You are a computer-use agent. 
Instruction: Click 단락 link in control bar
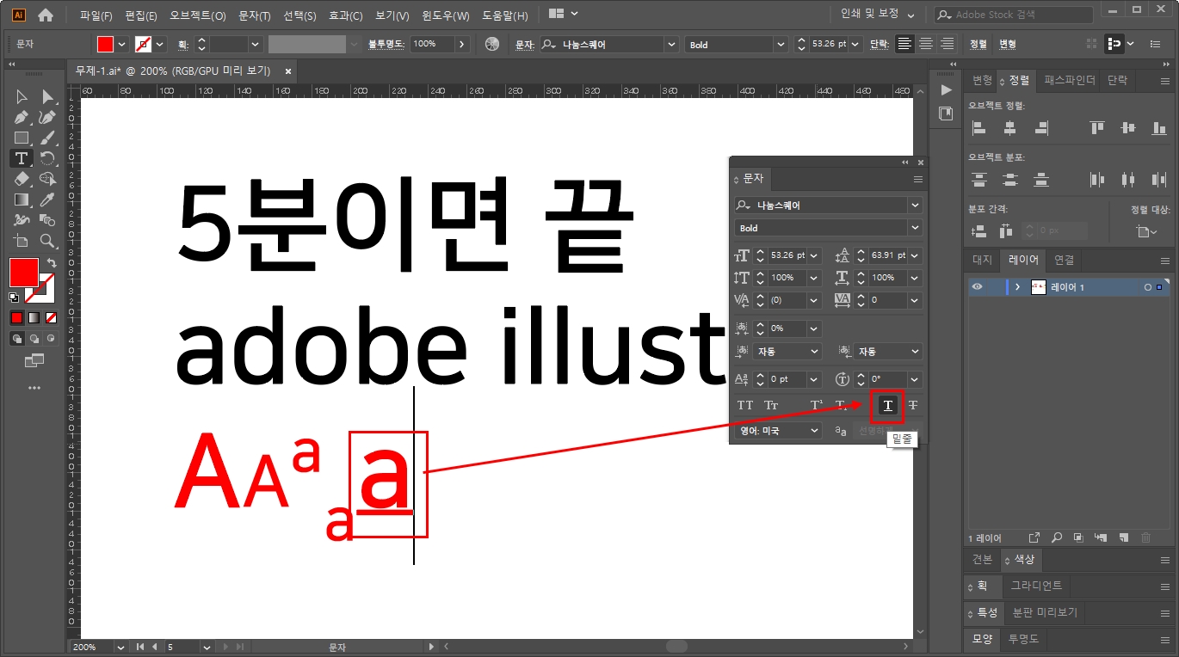click(880, 44)
